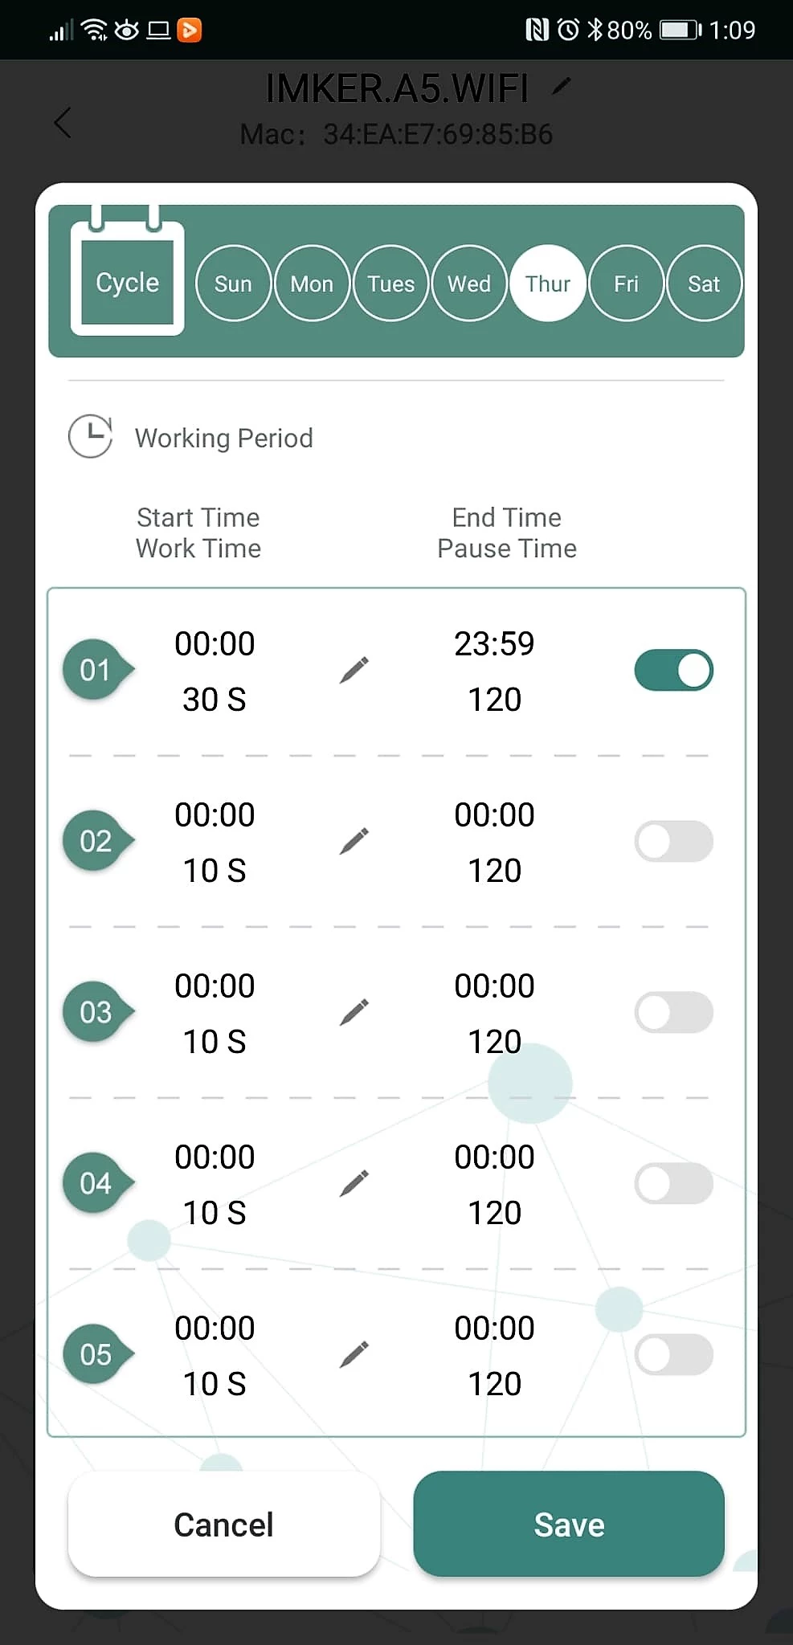Disable the period 01 schedule switch
Screen dimensions: 793x1645
coord(673,670)
